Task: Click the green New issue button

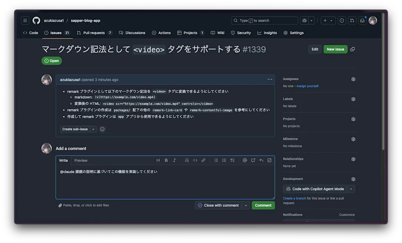Action: pos(335,49)
